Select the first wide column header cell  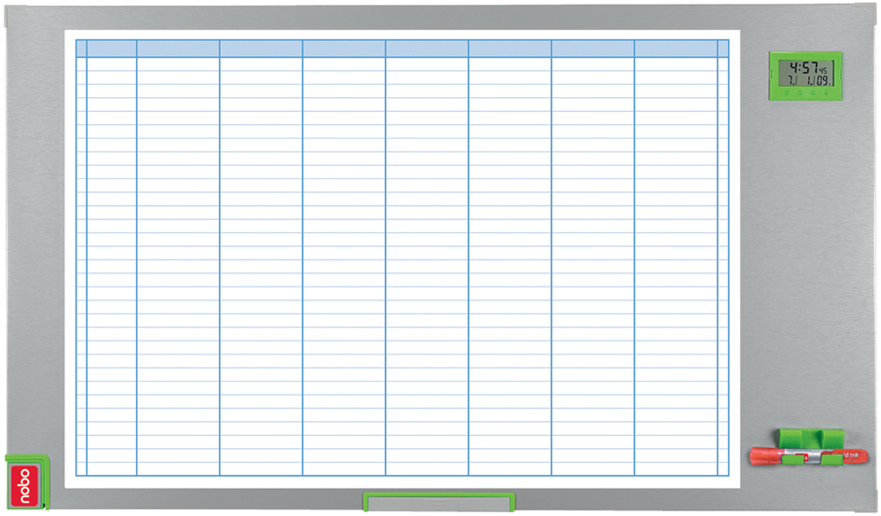178,49
